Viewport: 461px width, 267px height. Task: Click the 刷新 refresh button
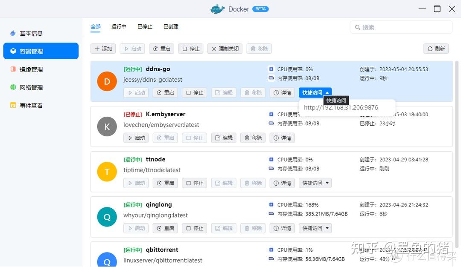click(x=436, y=48)
